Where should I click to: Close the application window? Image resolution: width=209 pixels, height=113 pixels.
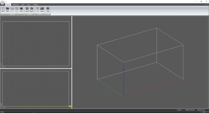tap(206, 1)
